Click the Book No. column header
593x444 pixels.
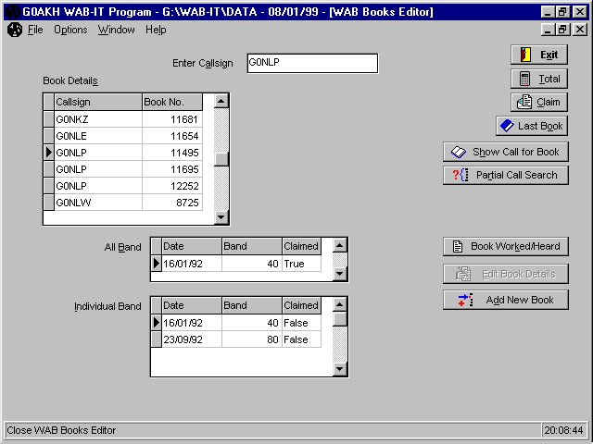point(172,102)
